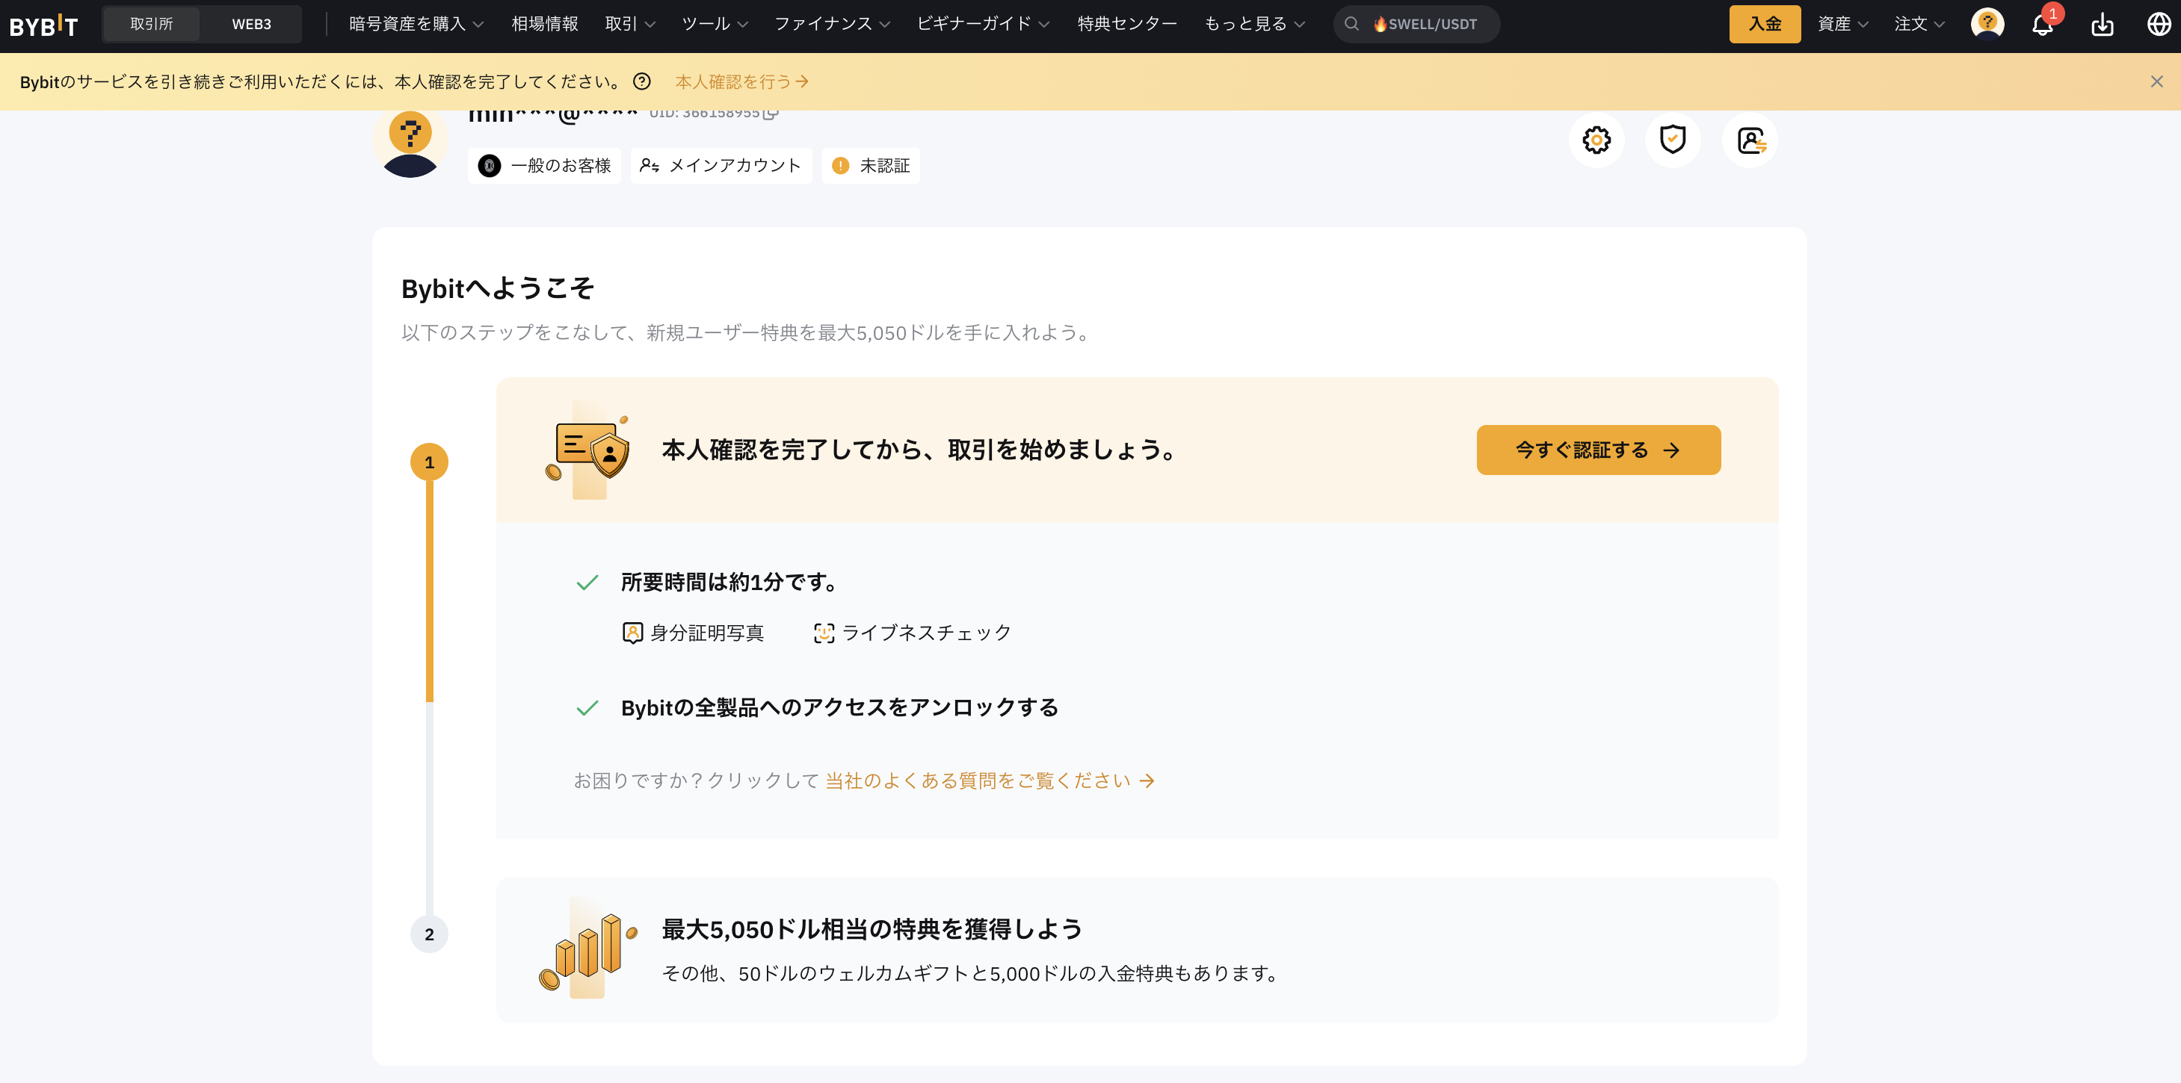Open 特典センター menu item
Screen dimensions: 2181x1083
tap(1127, 25)
